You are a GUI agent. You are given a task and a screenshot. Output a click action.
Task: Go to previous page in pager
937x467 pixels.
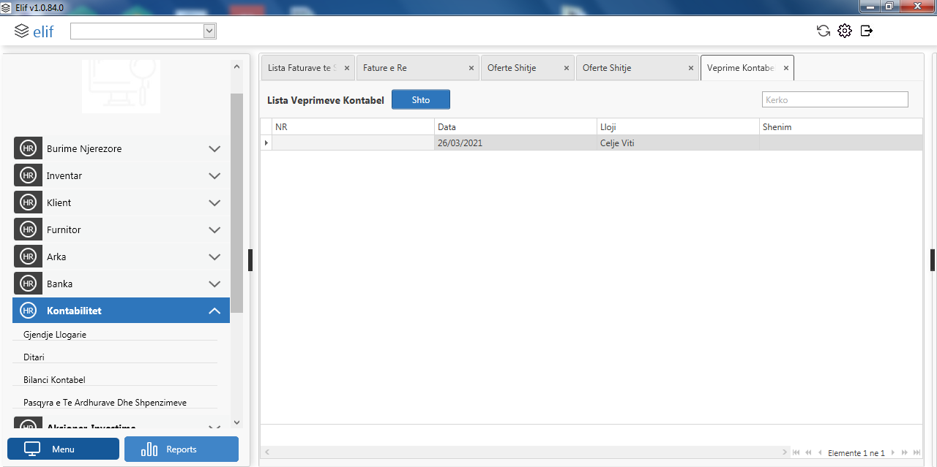click(820, 453)
